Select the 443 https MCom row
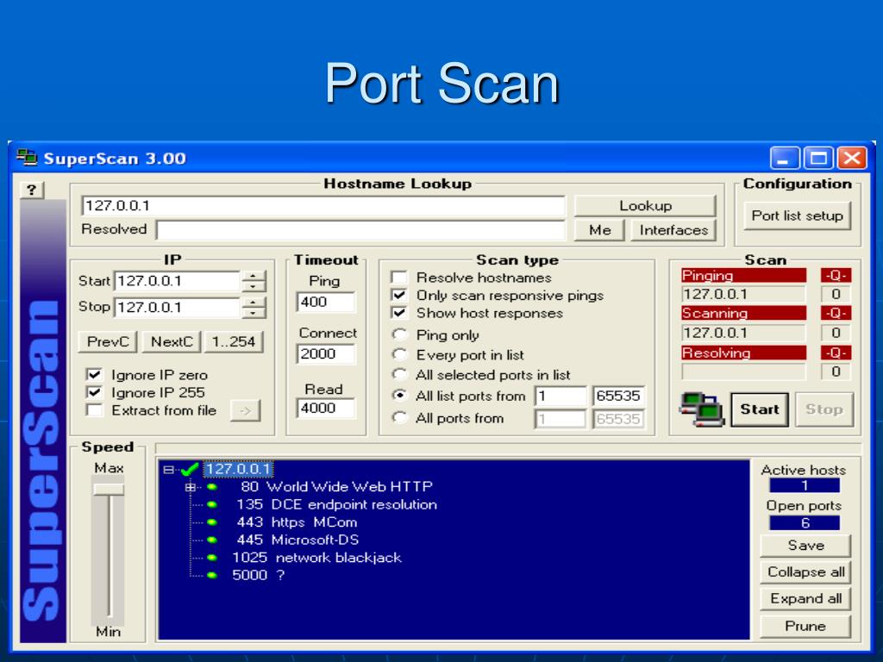The width and height of the screenshot is (883, 662). pos(297,522)
